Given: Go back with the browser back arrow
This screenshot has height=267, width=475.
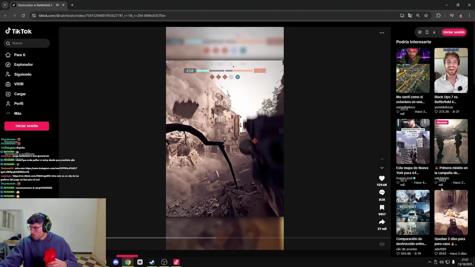Looking at the screenshot, I should tap(5, 16).
